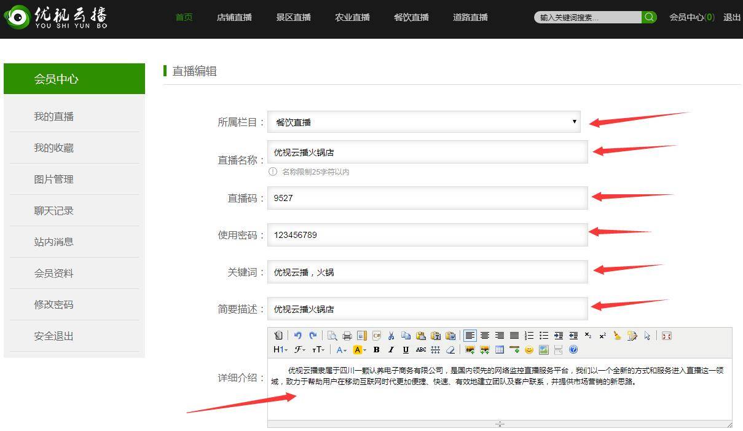Toggle bold formatting in the editor
The width and height of the screenshot is (743, 431).
coord(377,350)
